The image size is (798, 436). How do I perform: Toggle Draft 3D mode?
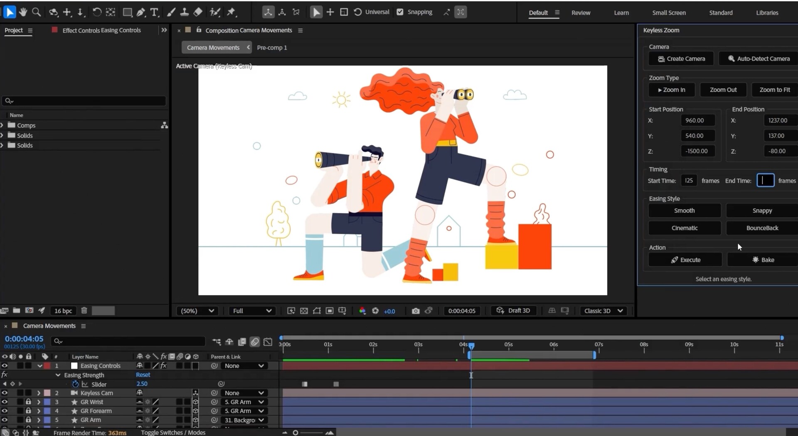coord(513,311)
